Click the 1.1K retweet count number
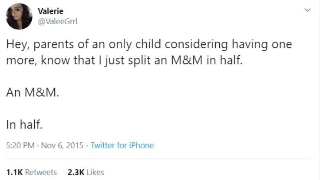The image size is (320, 180). pos(14,173)
